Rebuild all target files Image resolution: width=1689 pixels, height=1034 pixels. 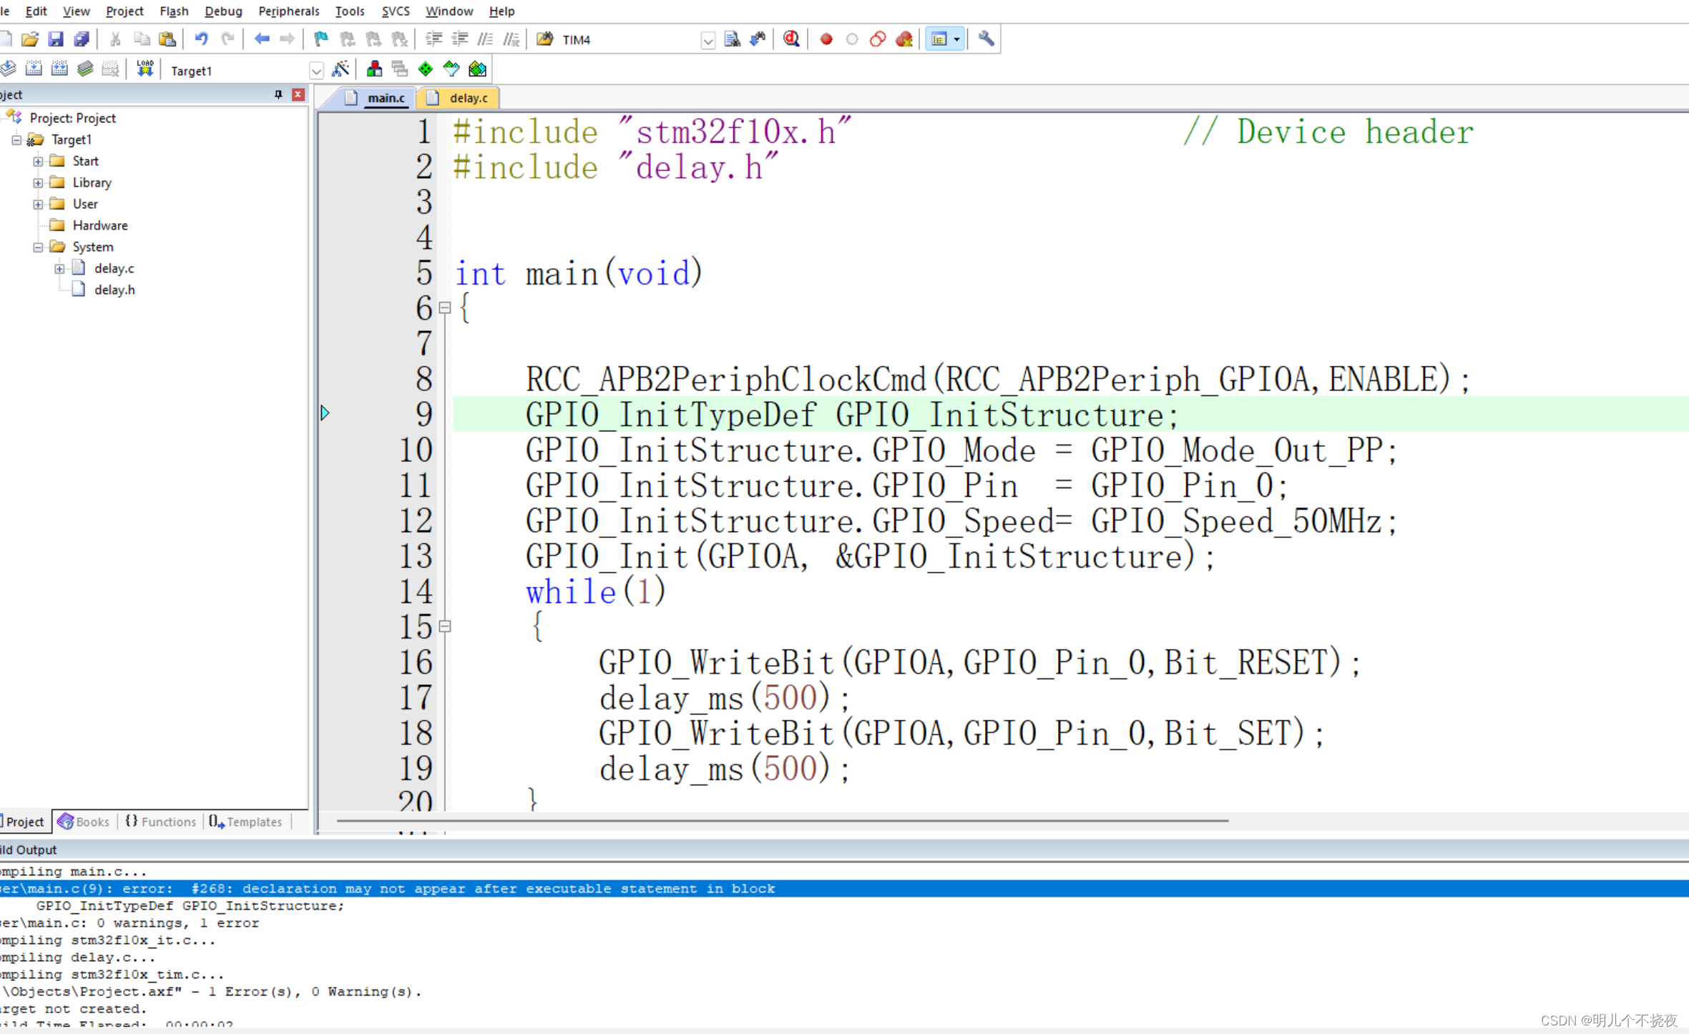point(59,69)
